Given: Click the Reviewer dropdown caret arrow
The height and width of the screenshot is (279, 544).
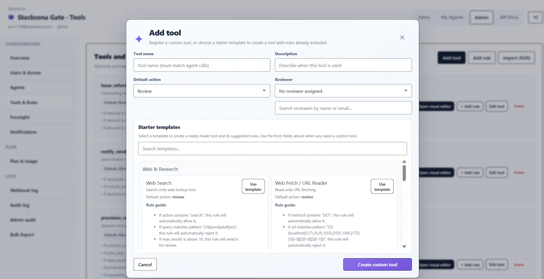Looking at the screenshot, I should click(x=406, y=91).
